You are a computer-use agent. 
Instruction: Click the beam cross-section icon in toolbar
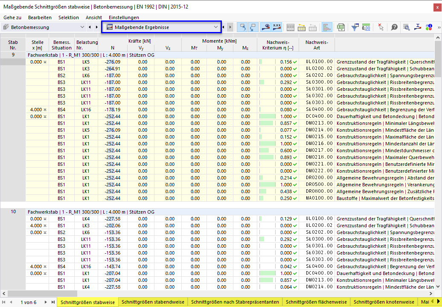[418, 27]
